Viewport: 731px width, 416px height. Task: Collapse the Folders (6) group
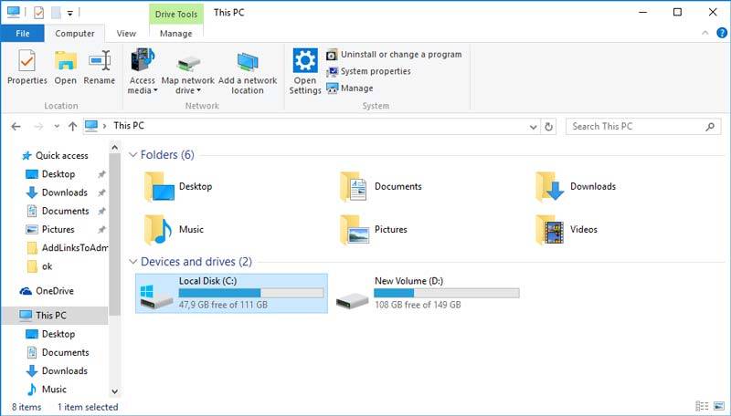pos(132,154)
